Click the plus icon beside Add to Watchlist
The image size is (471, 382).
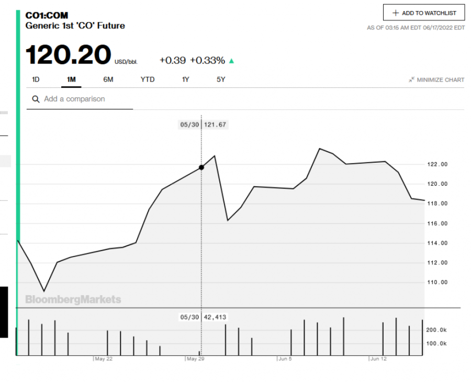[x=396, y=13]
